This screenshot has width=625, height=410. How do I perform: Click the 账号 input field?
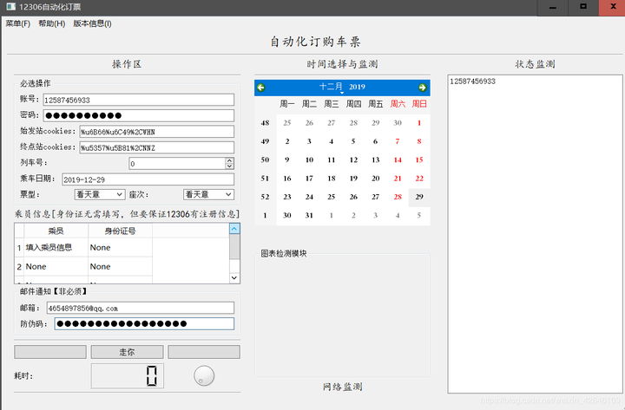coord(138,100)
